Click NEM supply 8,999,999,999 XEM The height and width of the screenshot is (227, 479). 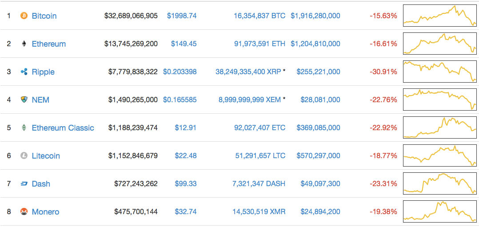[x=250, y=100]
